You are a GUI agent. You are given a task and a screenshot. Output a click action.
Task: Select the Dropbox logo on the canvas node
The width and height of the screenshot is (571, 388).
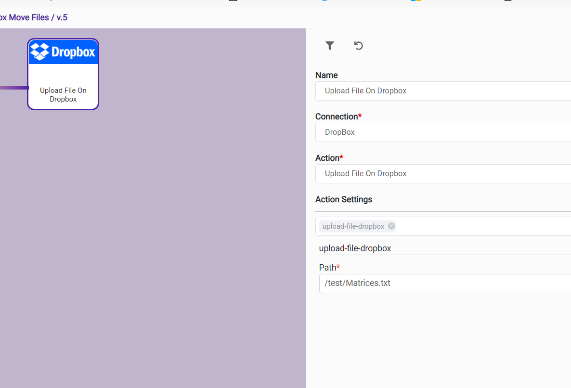coord(63,52)
